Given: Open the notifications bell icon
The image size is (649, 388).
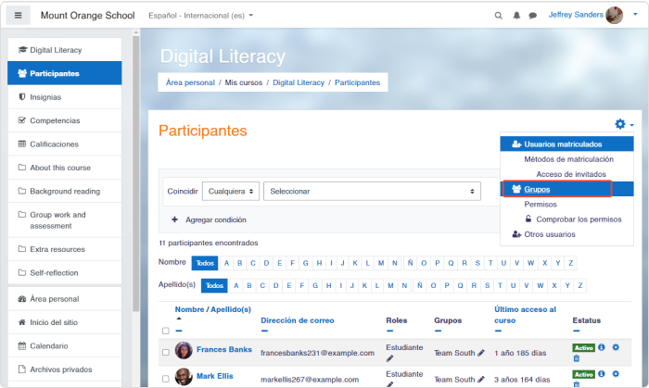Looking at the screenshot, I should [x=516, y=16].
